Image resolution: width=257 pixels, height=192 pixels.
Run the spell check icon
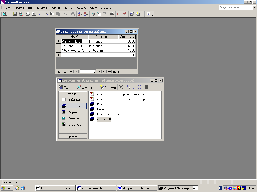click(39, 14)
